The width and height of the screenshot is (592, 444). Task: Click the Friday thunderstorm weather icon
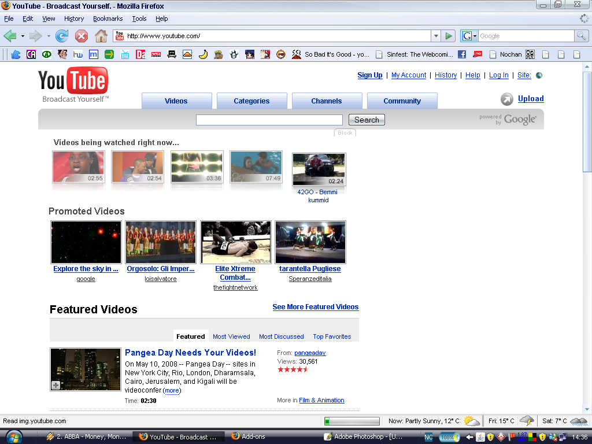coord(526,421)
